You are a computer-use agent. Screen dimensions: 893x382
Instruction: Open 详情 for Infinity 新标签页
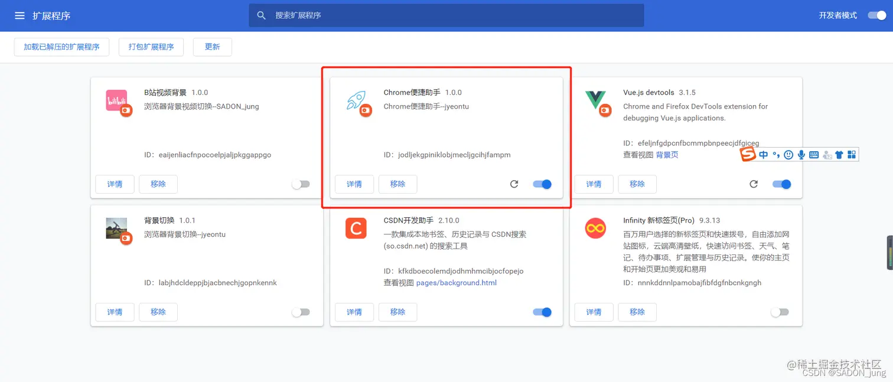click(x=594, y=312)
